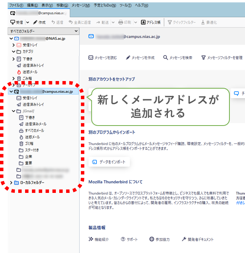Screen dimensions: 245x253
Task: Open the アドレス帳 address book
Action: (x=150, y=22)
